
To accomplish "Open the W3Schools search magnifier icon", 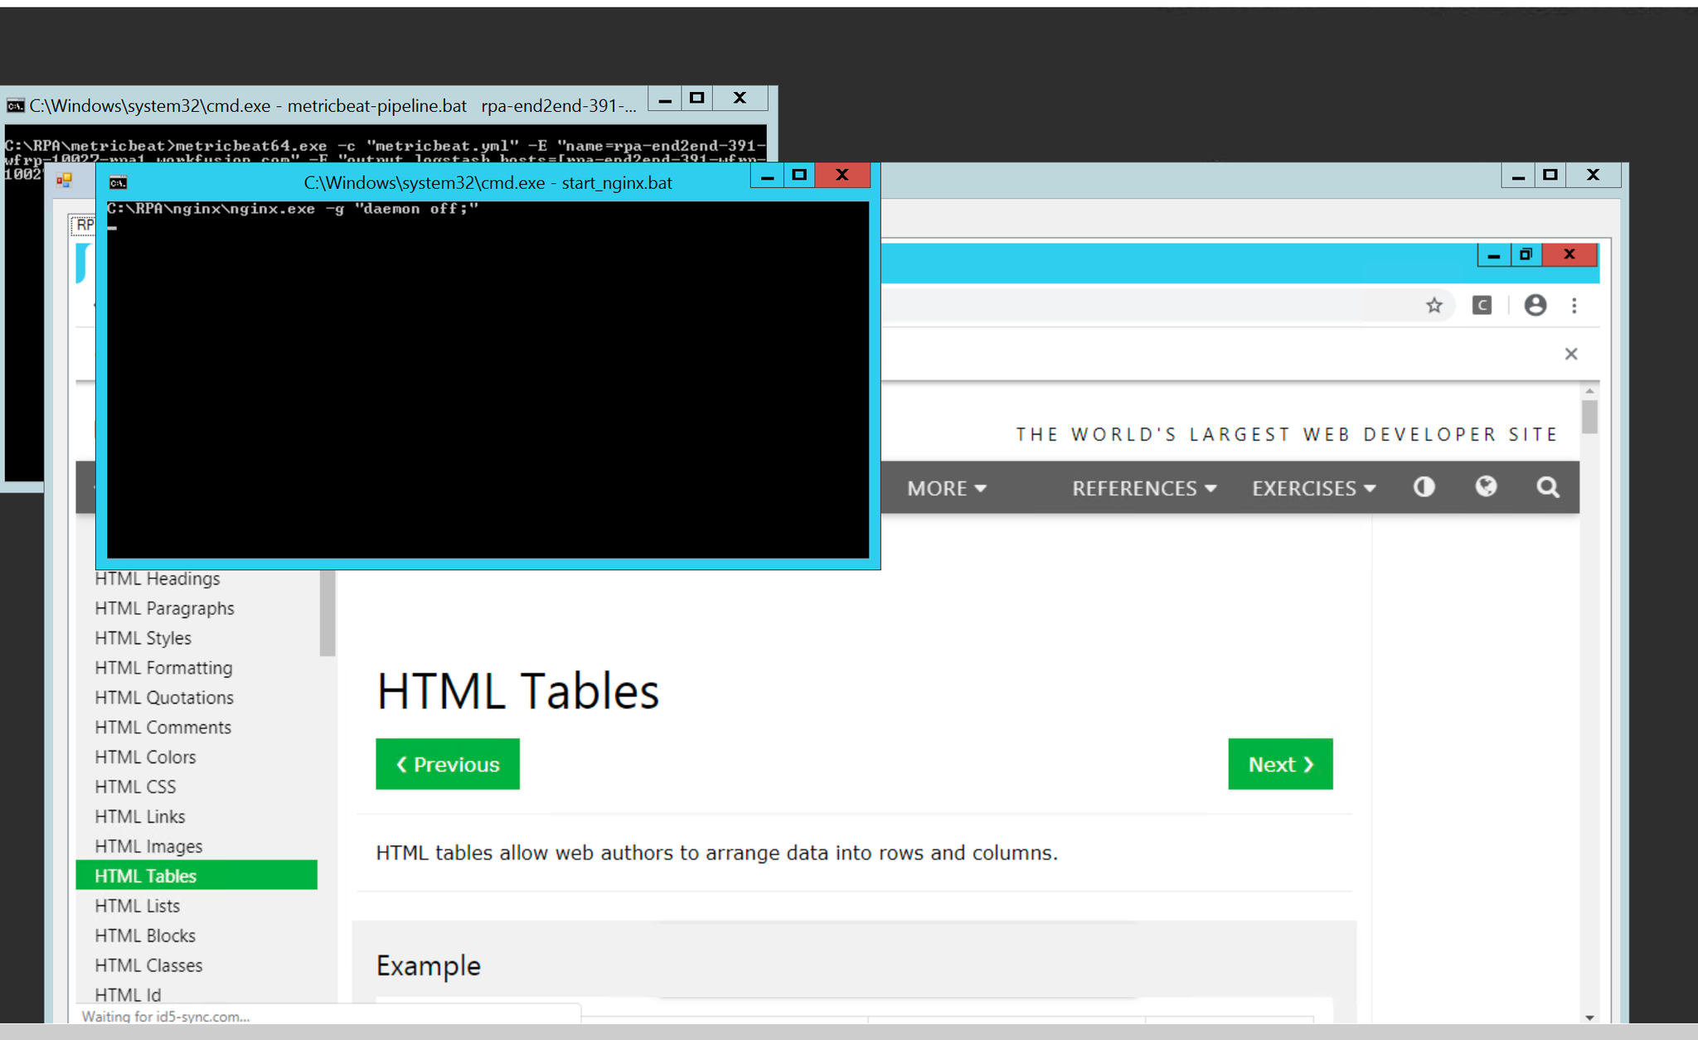I will pyautogui.click(x=1548, y=487).
